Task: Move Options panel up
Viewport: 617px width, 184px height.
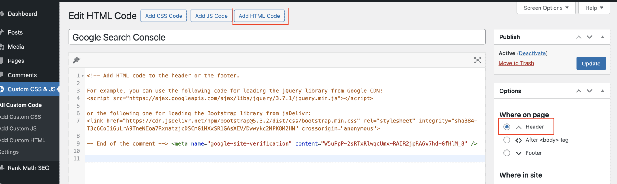Action: [579, 91]
